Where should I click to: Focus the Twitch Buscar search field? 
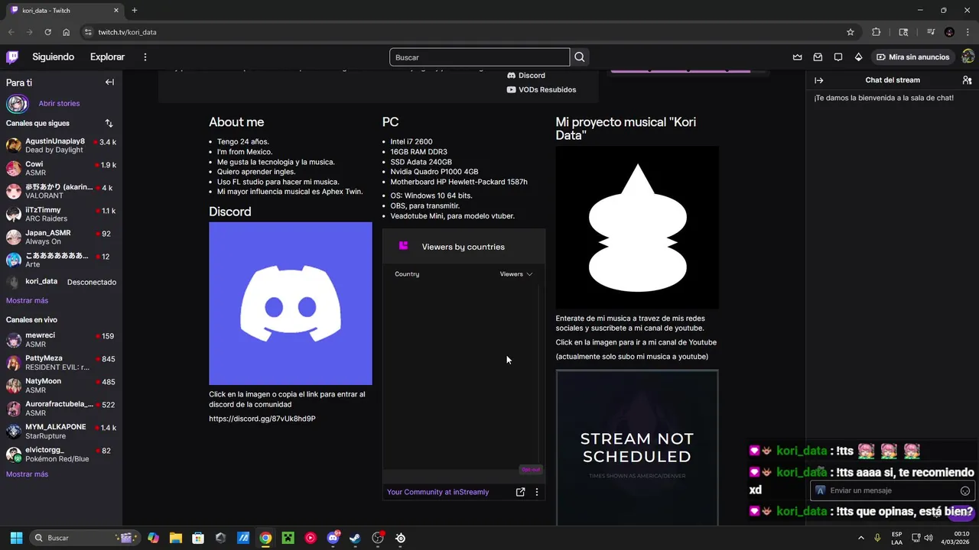click(480, 57)
